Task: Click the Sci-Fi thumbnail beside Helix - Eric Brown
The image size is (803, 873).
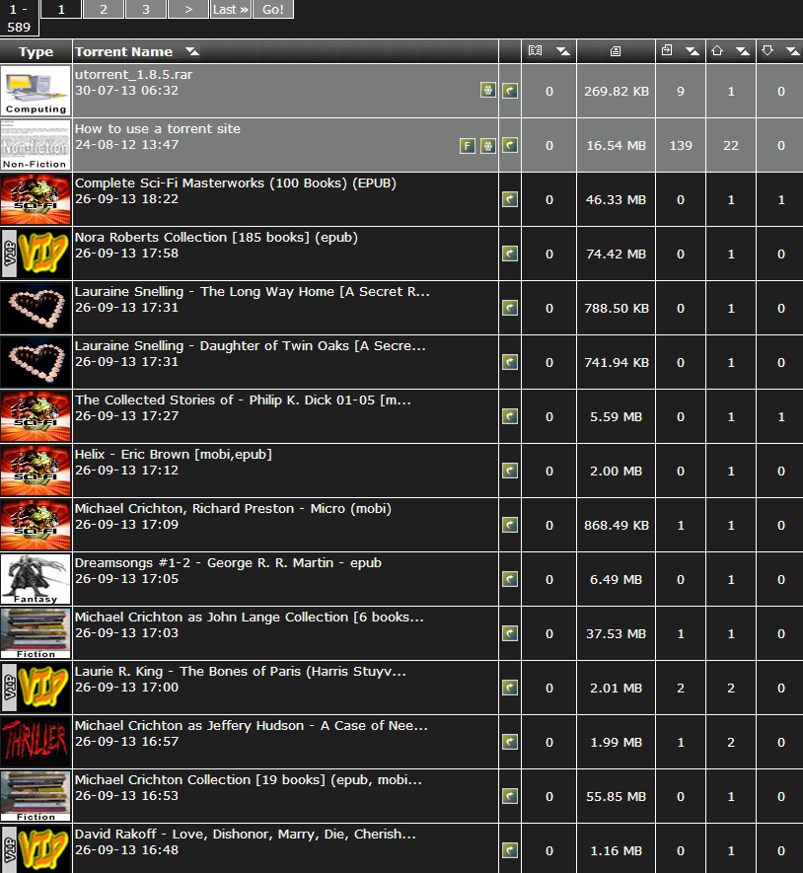Action: click(x=36, y=471)
